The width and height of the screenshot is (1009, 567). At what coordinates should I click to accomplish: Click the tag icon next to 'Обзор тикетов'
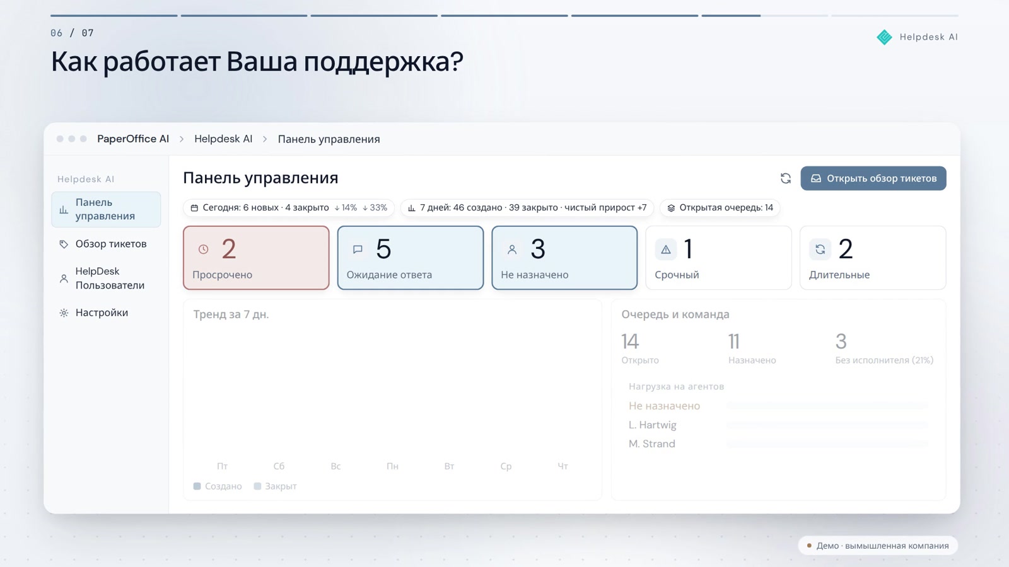click(64, 244)
